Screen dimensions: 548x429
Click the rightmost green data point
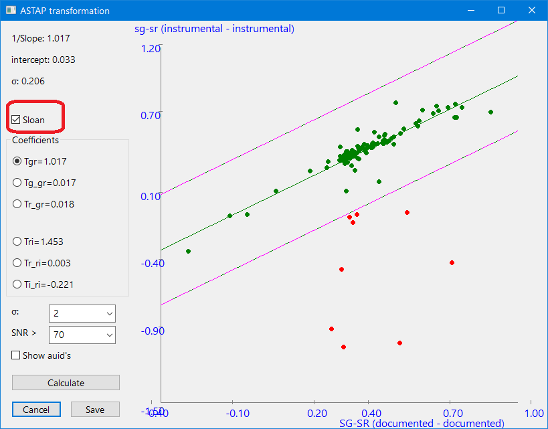click(x=490, y=112)
